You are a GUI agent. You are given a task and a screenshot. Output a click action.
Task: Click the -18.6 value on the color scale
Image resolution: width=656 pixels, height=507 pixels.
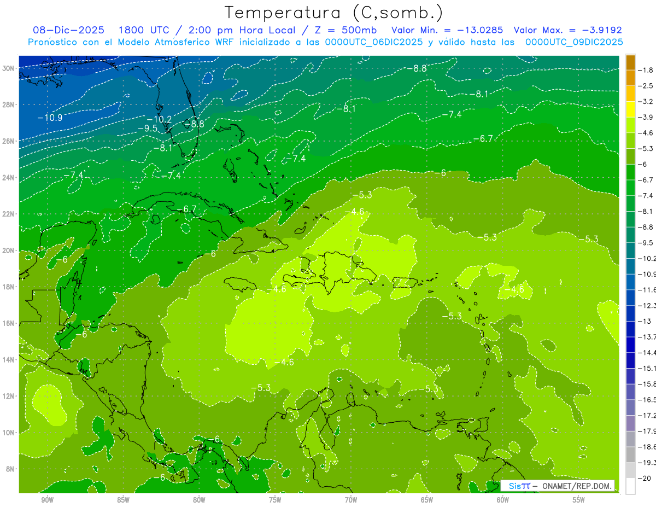click(647, 447)
